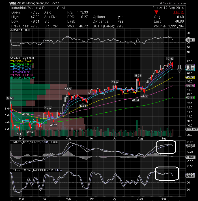
Task: Click the High value 47.38
Action: pos(35,17)
